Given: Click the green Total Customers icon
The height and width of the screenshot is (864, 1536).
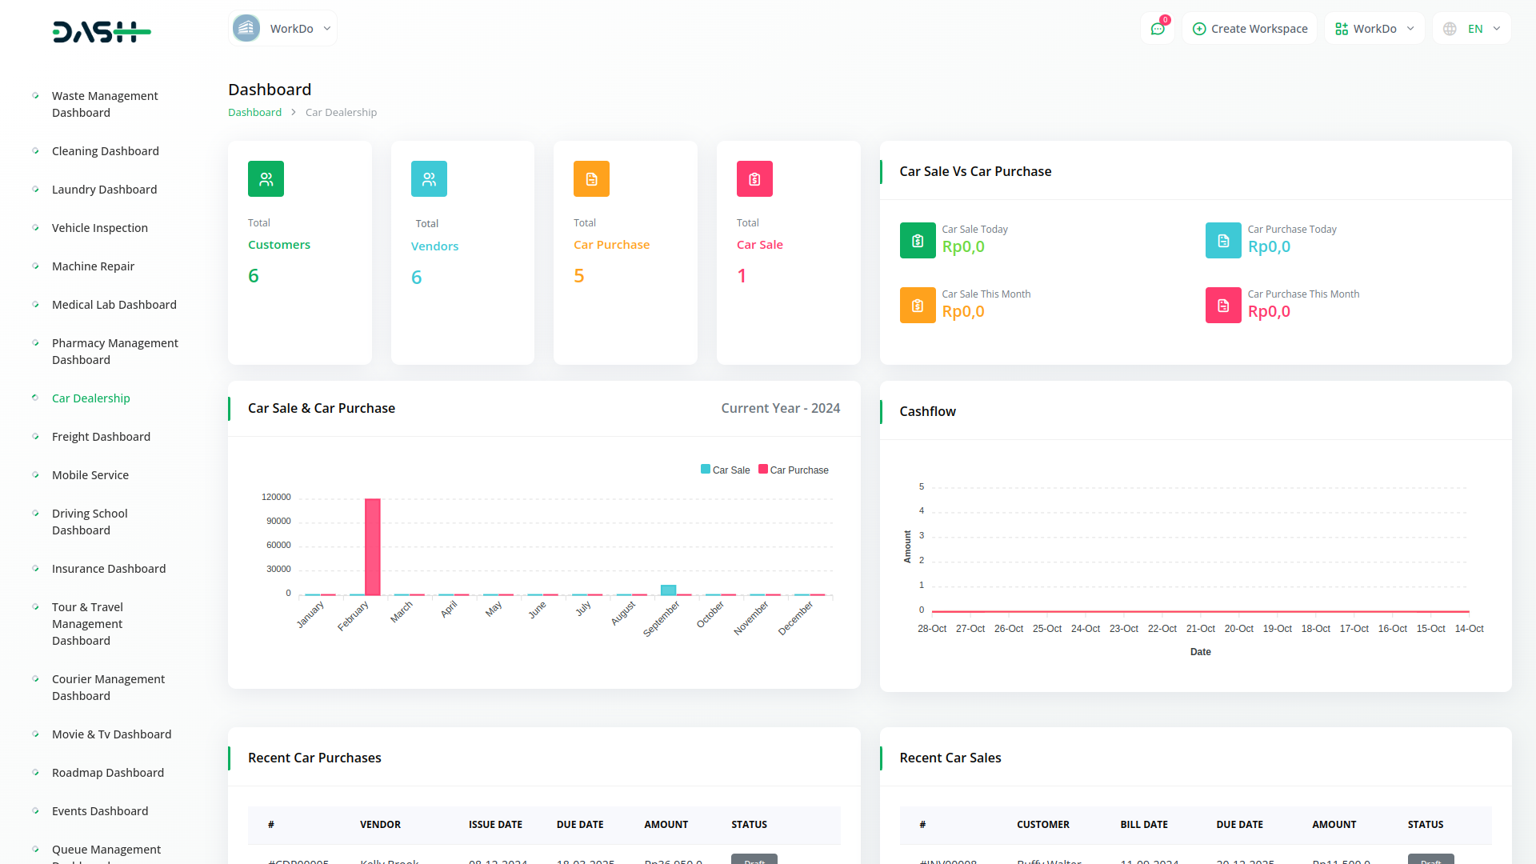Looking at the screenshot, I should tap(266, 179).
